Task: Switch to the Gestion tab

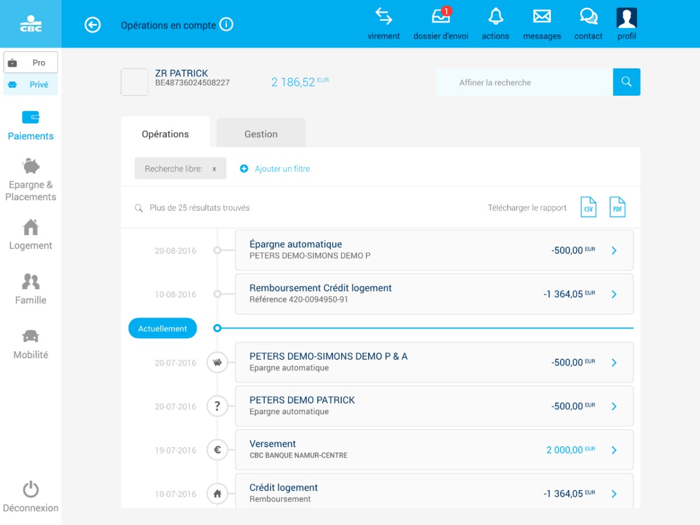Action: [261, 134]
